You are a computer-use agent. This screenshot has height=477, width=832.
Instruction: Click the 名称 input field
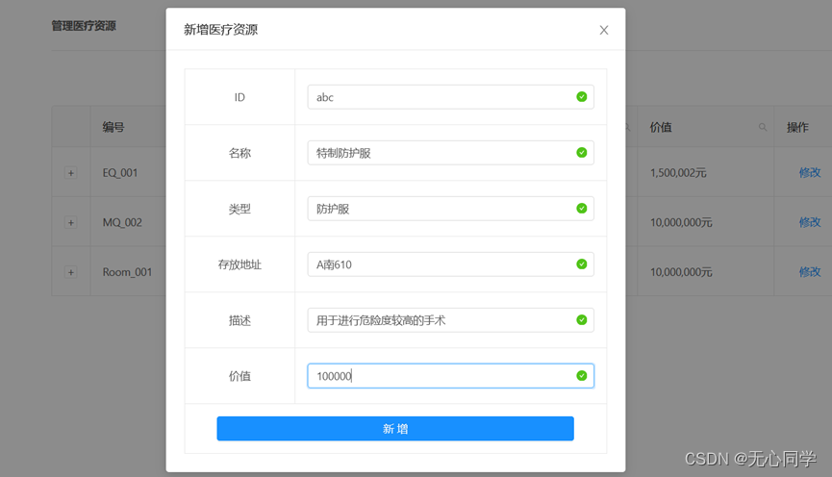[x=450, y=153]
